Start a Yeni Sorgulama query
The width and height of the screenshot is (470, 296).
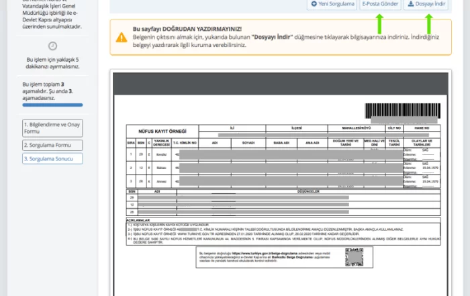[332, 4]
